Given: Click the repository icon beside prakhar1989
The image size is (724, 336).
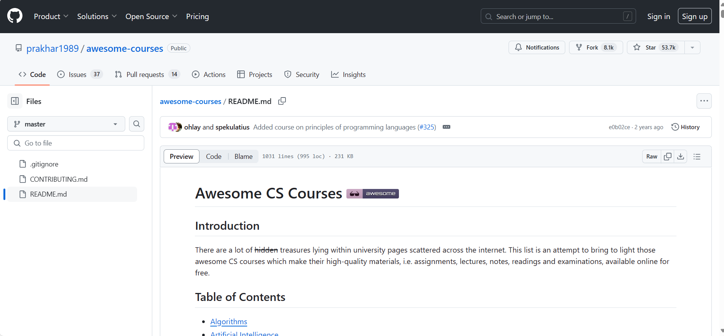Looking at the screenshot, I should click(19, 48).
